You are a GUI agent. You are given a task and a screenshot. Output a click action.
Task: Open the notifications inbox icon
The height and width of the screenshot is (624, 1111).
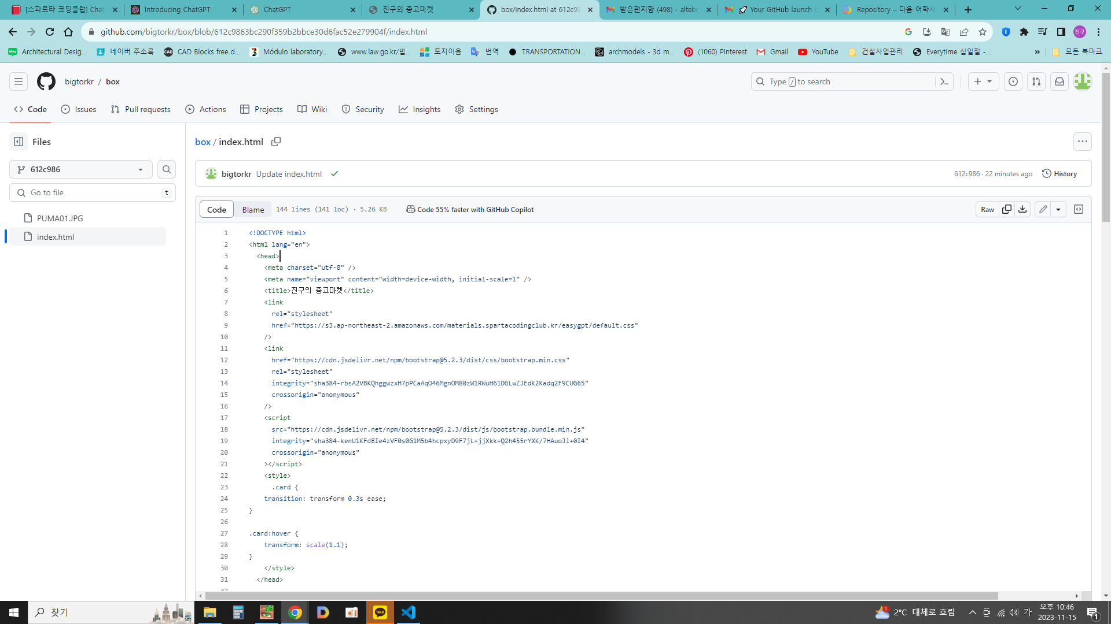tap(1059, 81)
